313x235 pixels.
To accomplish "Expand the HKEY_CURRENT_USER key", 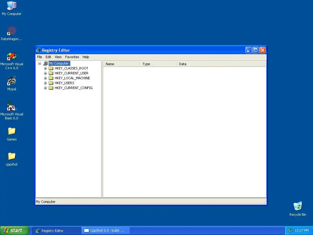I will point(45,73).
